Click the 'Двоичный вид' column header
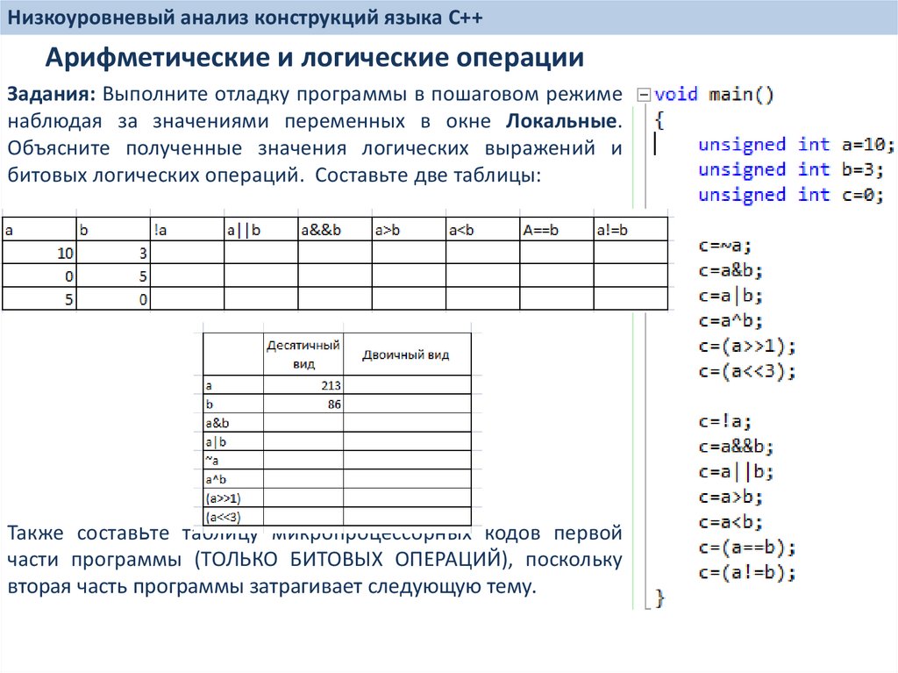Screen dimensions: 898x673 tap(406, 355)
